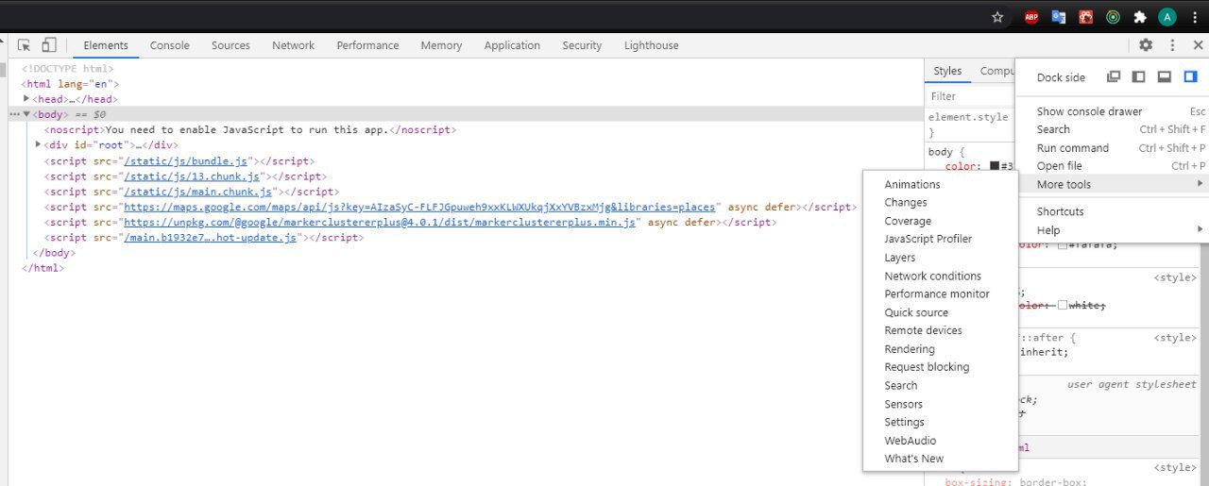The width and height of the screenshot is (1209, 486).
Task: Open the Sensors tool
Action: coord(940,404)
